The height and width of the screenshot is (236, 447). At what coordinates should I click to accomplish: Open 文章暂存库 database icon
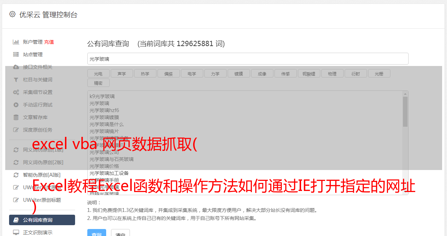(x=16, y=117)
